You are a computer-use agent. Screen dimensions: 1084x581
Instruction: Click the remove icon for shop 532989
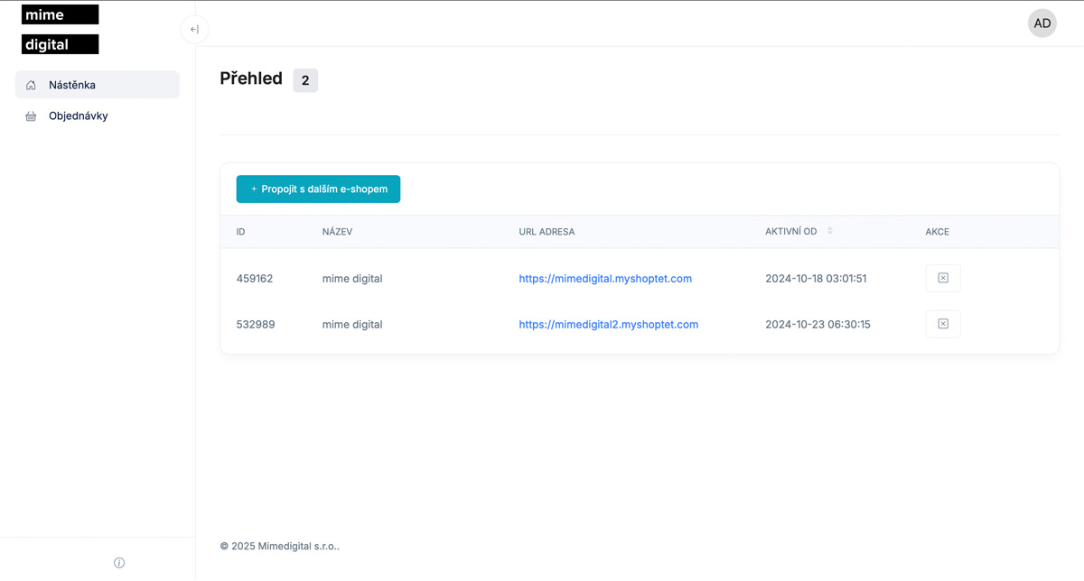pyautogui.click(x=942, y=324)
